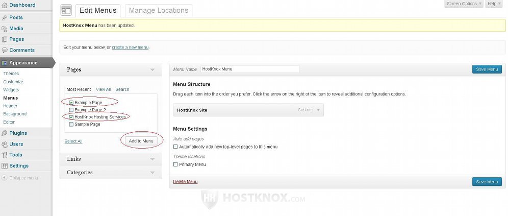The image size is (508, 216).
Task: Click the Select All link
Action: (x=73, y=141)
